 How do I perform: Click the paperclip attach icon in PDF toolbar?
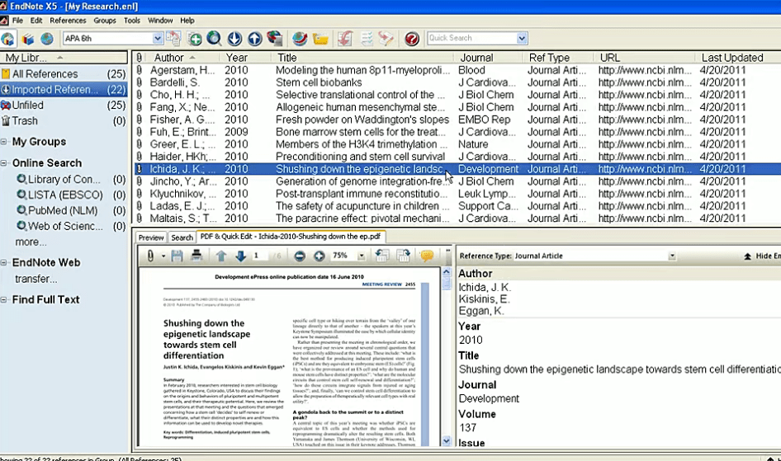(150, 256)
